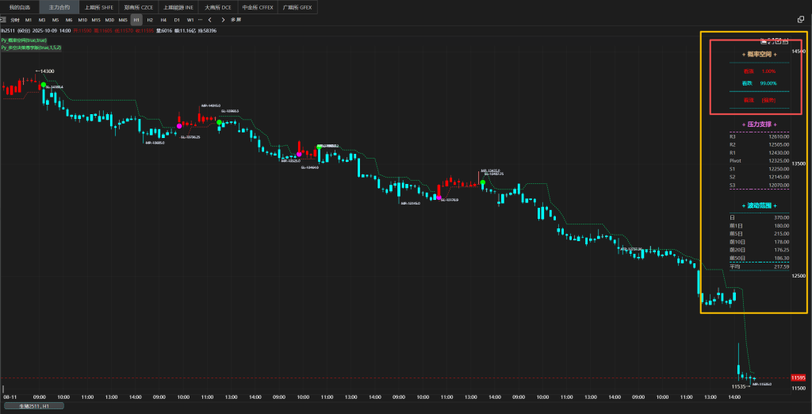
Task: Switch to the M15 timeframe
Action: click(95, 19)
